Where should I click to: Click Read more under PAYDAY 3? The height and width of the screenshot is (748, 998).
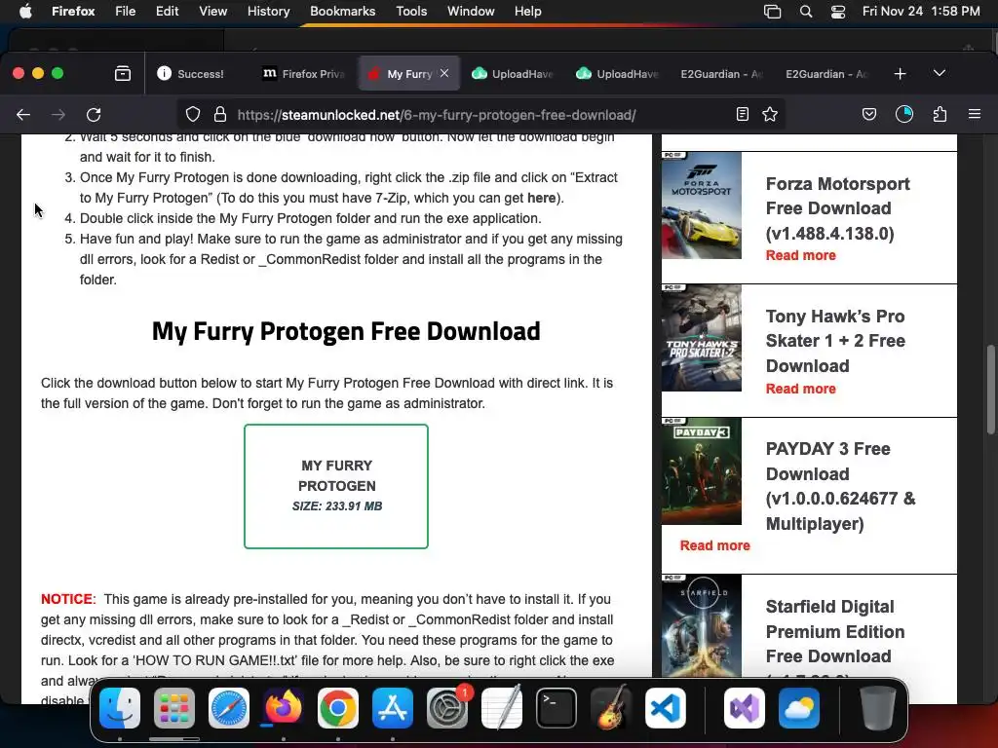(714, 545)
